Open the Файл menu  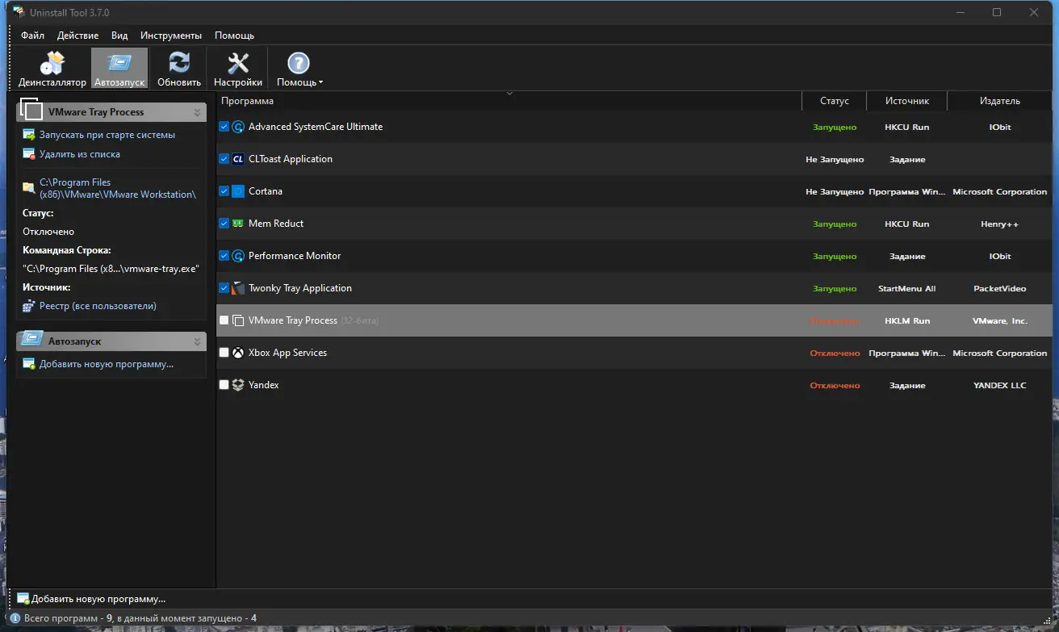click(x=33, y=36)
